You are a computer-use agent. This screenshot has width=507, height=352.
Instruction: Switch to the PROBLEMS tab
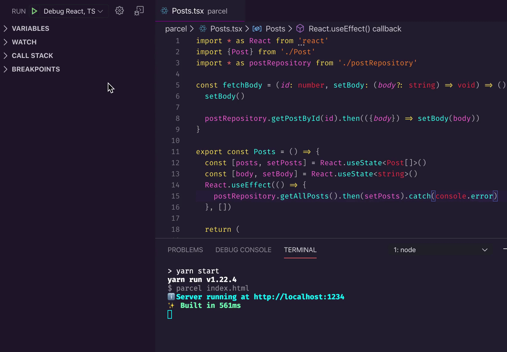pos(185,250)
